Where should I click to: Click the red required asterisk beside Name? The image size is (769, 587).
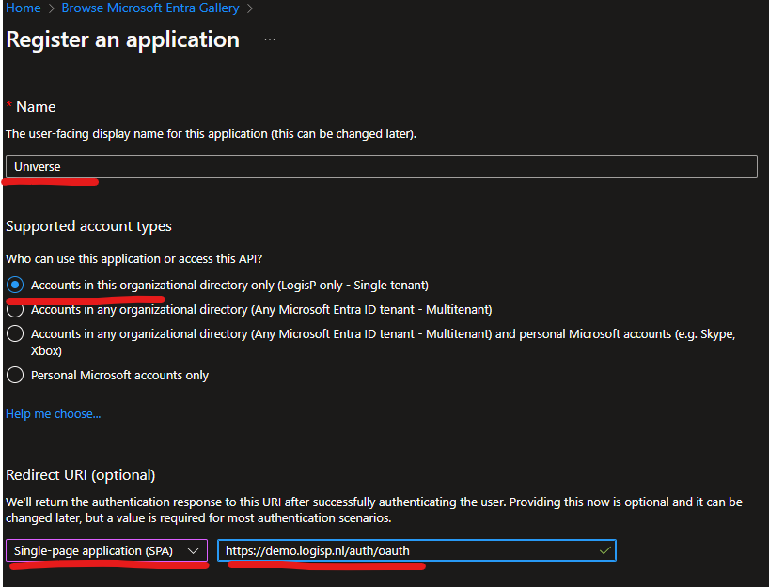coord(9,107)
